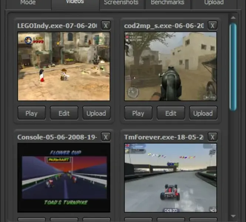Select the LEGOIndy.exe video thumbnail
This screenshot has height=222, width=246.
64,66
